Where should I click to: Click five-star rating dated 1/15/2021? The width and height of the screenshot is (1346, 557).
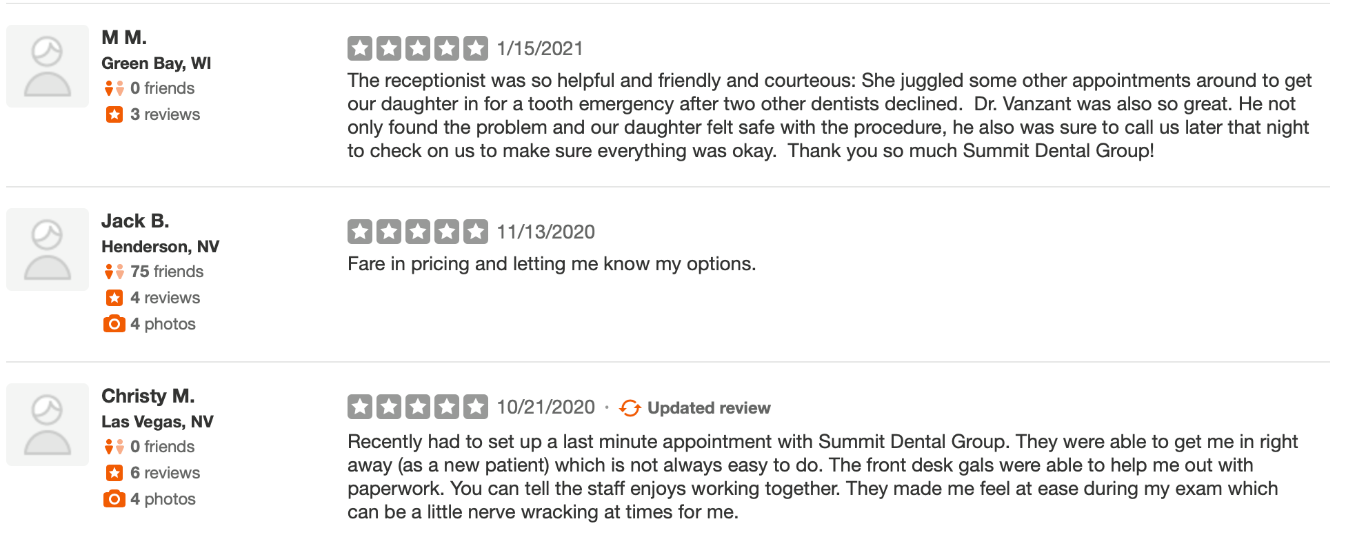tap(418, 48)
